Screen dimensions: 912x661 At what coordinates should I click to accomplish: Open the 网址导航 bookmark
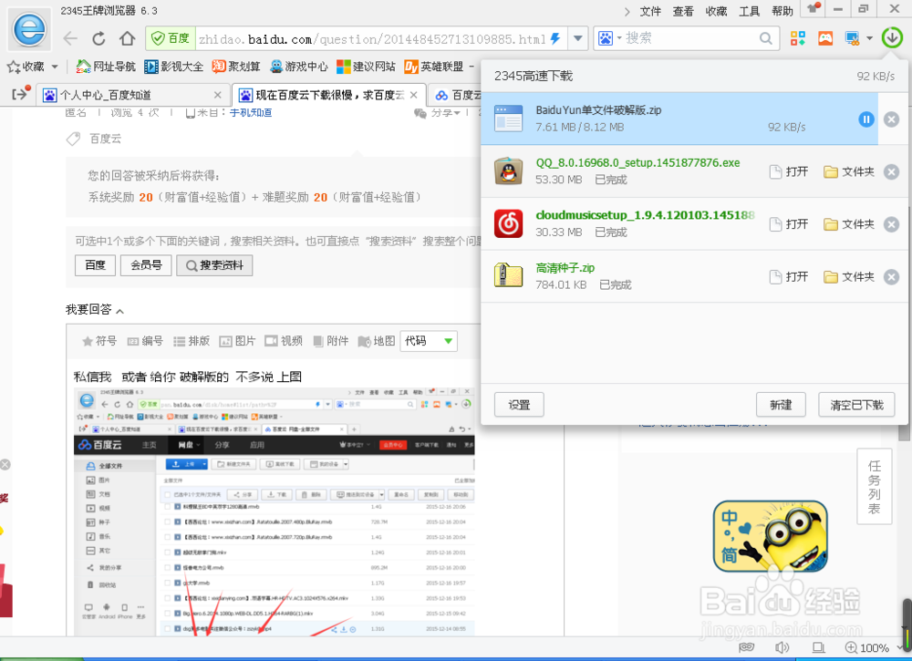106,67
